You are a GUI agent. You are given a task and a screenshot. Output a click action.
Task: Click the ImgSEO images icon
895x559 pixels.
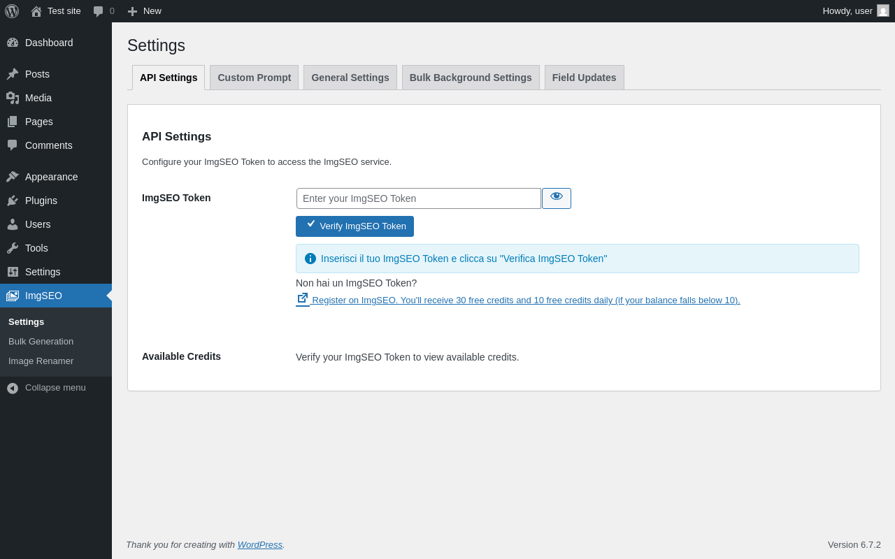click(13, 296)
